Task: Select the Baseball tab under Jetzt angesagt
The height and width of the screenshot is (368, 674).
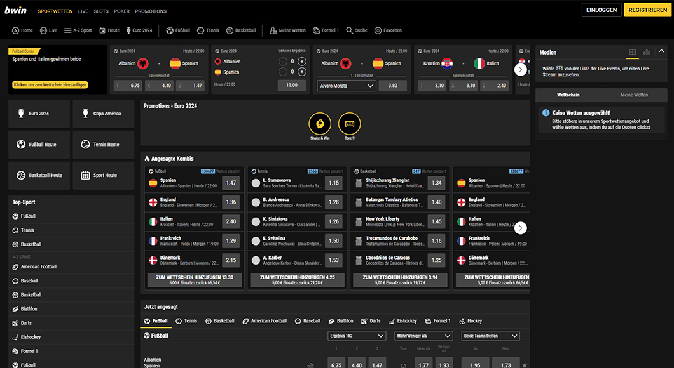Action: click(x=307, y=321)
